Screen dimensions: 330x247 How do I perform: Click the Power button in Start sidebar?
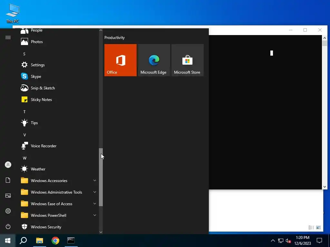pyautogui.click(x=8, y=226)
